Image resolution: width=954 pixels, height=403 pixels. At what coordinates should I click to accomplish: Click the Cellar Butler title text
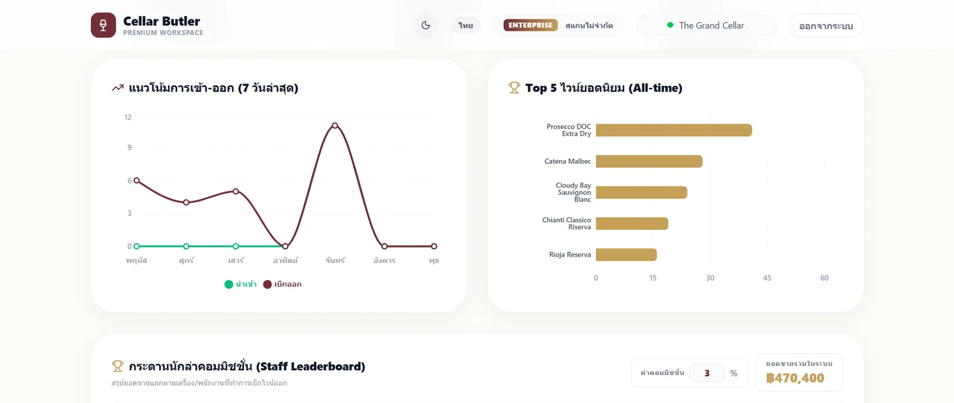point(162,21)
